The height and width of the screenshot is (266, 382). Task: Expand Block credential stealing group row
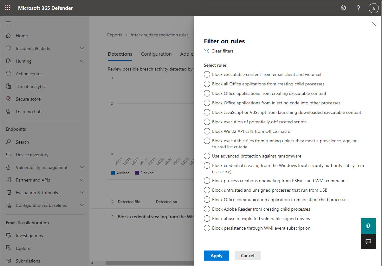point(112,217)
